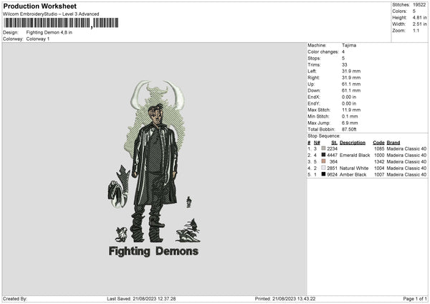Click the 'St.' column header
This screenshot has height=304, width=430.
334,143
